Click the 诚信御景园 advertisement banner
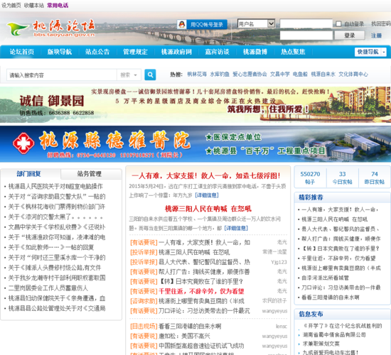The image size is (391, 355). [x=195, y=104]
